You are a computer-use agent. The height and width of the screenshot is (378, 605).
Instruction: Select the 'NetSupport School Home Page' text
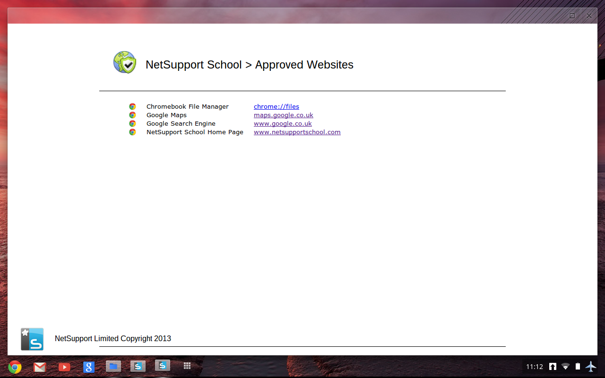pos(195,132)
